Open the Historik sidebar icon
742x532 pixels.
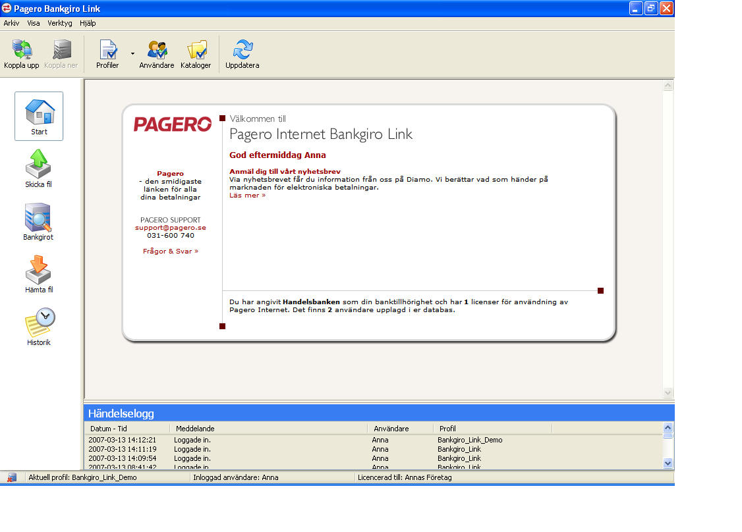click(40, 327)
